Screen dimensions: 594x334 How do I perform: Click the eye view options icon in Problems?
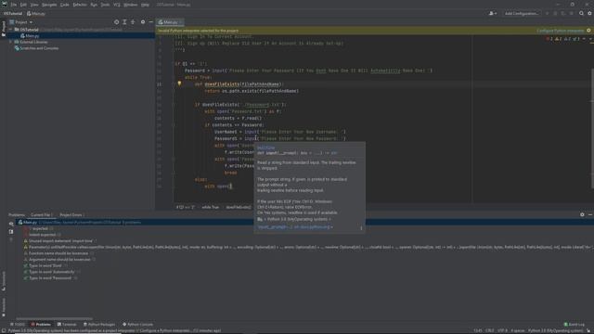(x=11, y=224)
